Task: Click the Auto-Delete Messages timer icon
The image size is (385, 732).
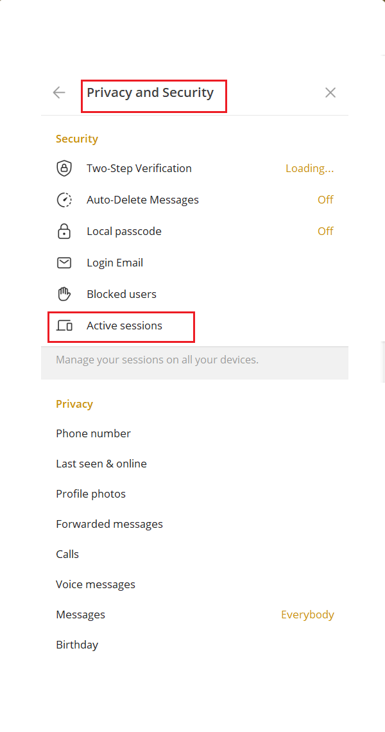Action: [x=64, y=200]
